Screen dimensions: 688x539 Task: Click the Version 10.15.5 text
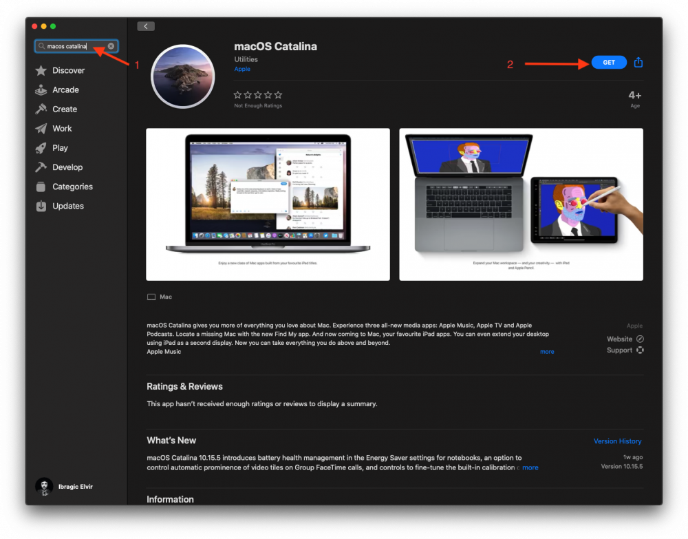click(x=622, y=467)
